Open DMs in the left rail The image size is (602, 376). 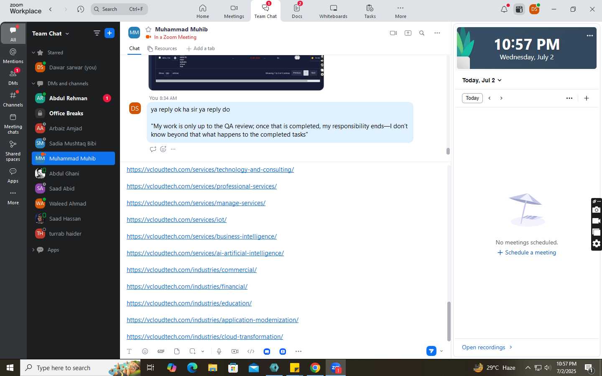tap(13, 77)
